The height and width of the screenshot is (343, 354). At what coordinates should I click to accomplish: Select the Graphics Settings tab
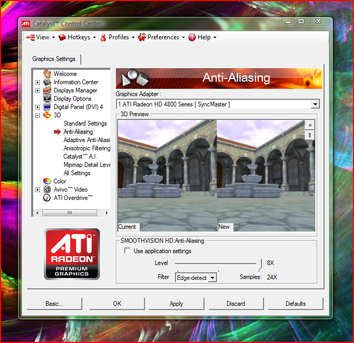click(x=54, y=59)
